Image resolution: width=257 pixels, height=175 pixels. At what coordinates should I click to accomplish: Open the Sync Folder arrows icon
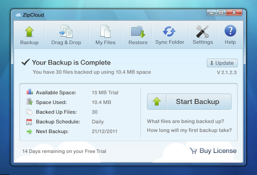tap(169, 31)
